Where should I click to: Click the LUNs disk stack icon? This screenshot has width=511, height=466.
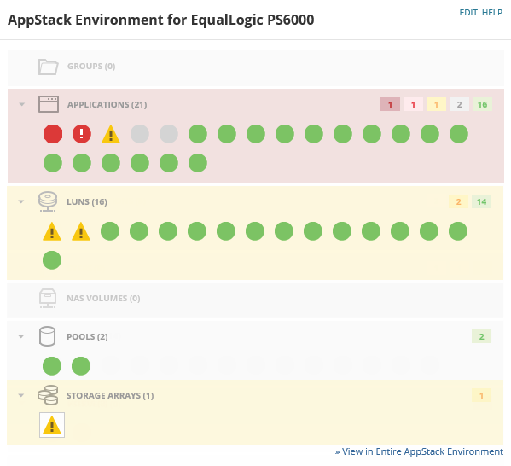tap(48, 201)
